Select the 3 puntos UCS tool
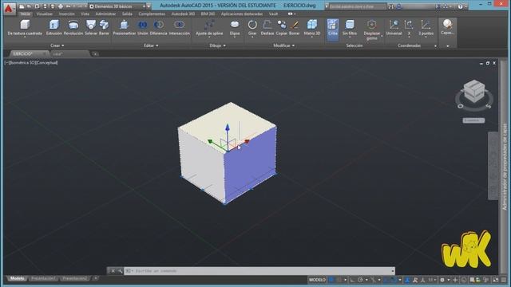 [x=426, y=29]
